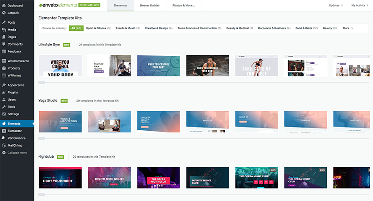
Task: Collapse the WordPress admin menu
Action: tap(4, 153)
